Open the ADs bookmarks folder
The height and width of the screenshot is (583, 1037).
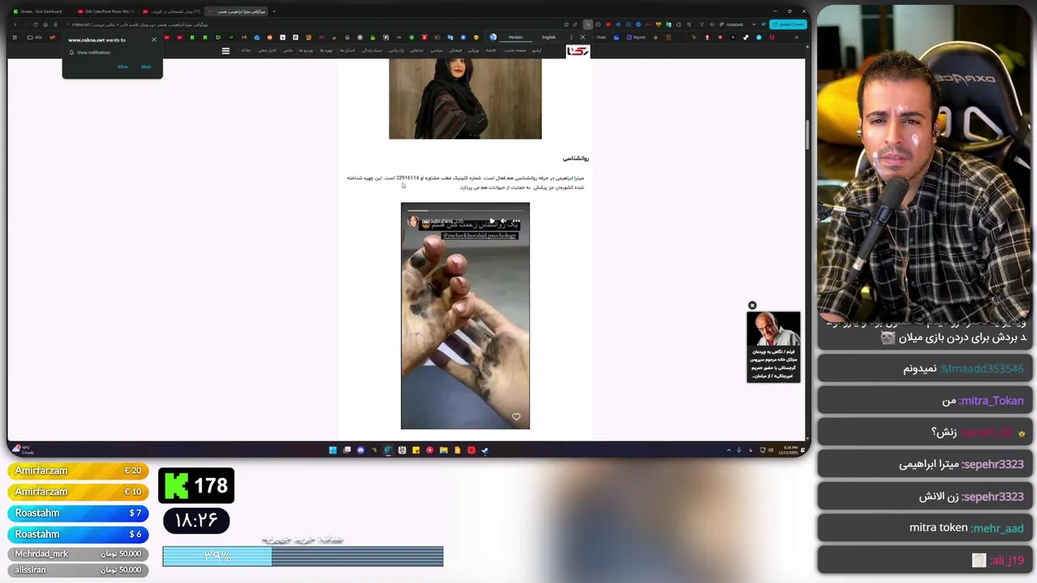pyautogui.click(x=35, y=37)
